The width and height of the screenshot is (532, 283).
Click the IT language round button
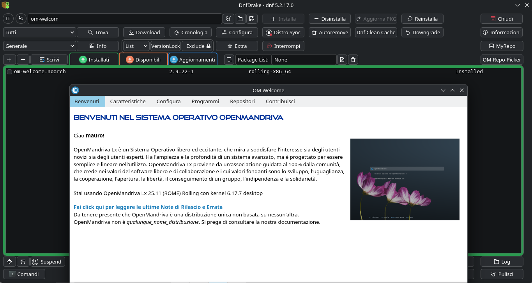click(8, 19)
